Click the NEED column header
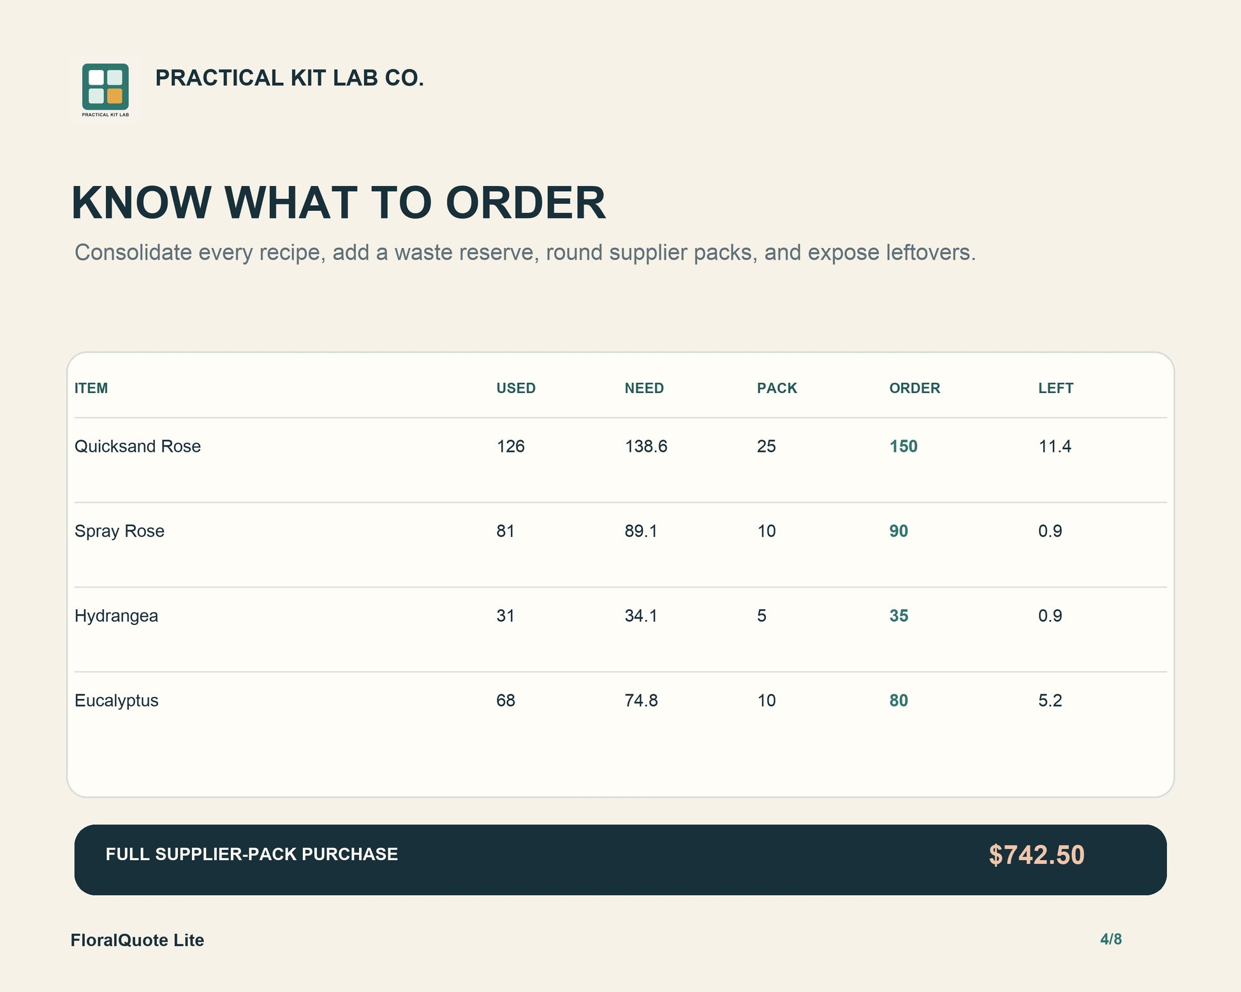The width and height of the screenshot is (1241, 992). click(x=644, y=388)
